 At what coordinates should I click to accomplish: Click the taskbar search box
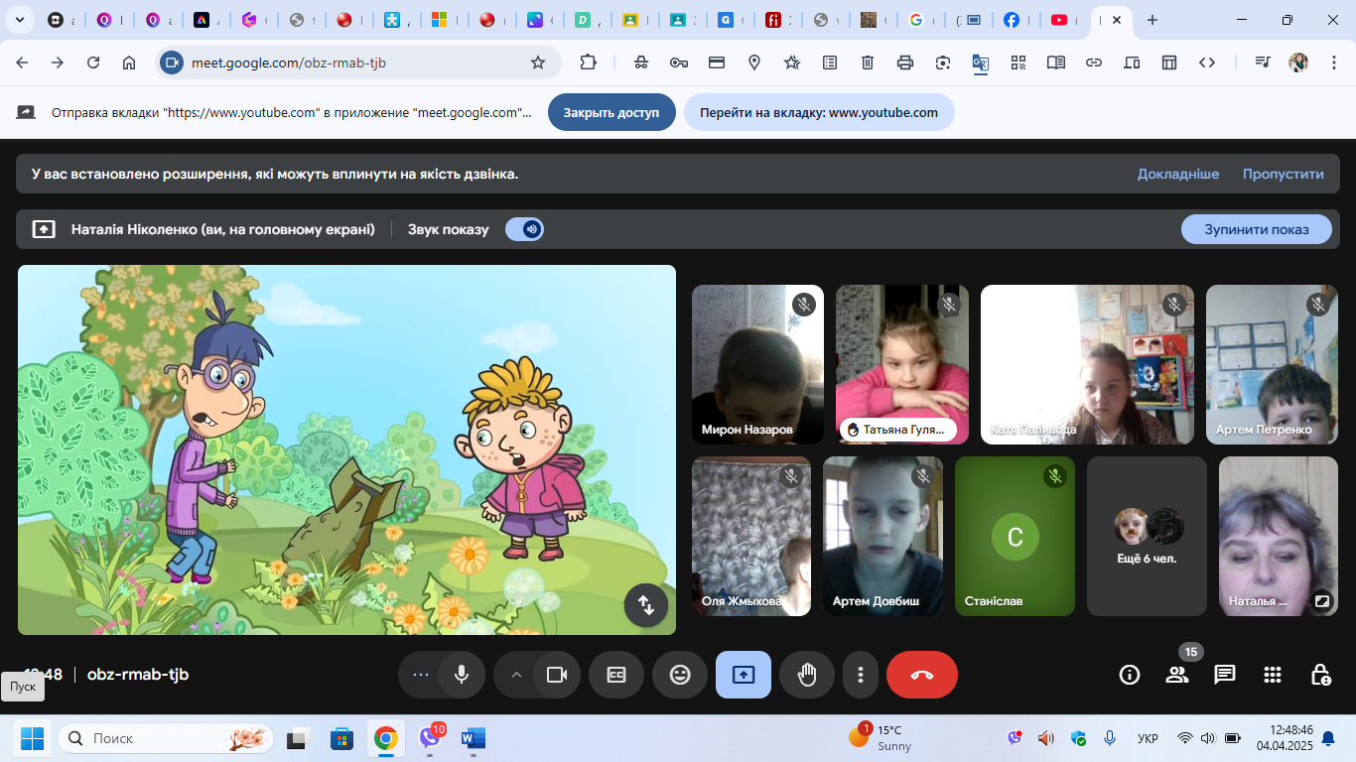pos(165,738)
